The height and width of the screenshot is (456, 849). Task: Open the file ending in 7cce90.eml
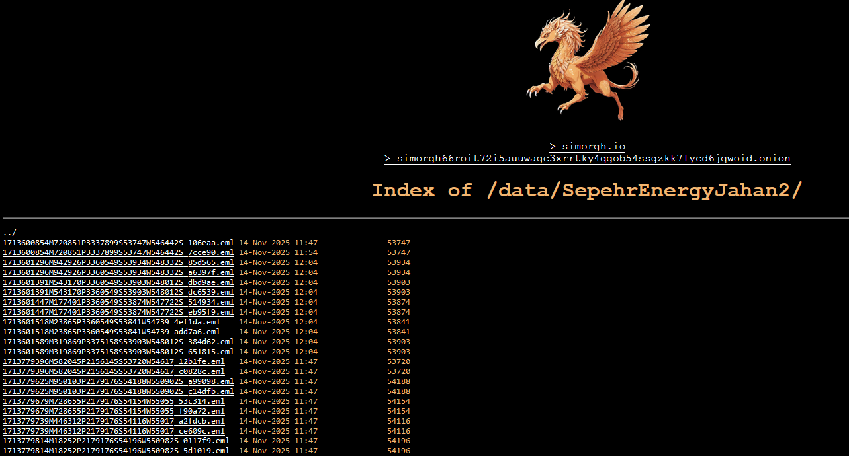118,252
